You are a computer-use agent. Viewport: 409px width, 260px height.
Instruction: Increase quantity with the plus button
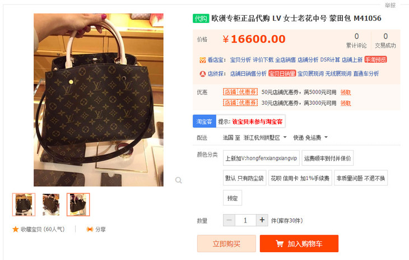[262, 220]
